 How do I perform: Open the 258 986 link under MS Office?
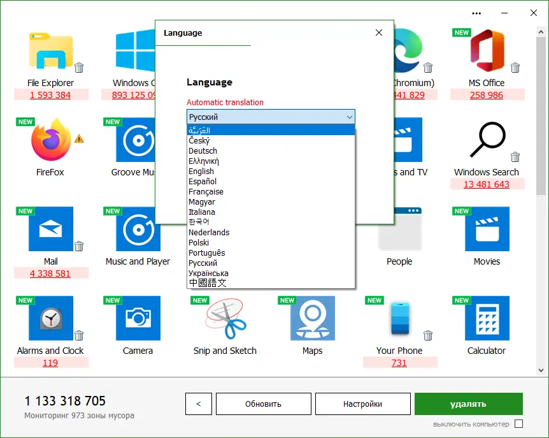tap(487, 95)
